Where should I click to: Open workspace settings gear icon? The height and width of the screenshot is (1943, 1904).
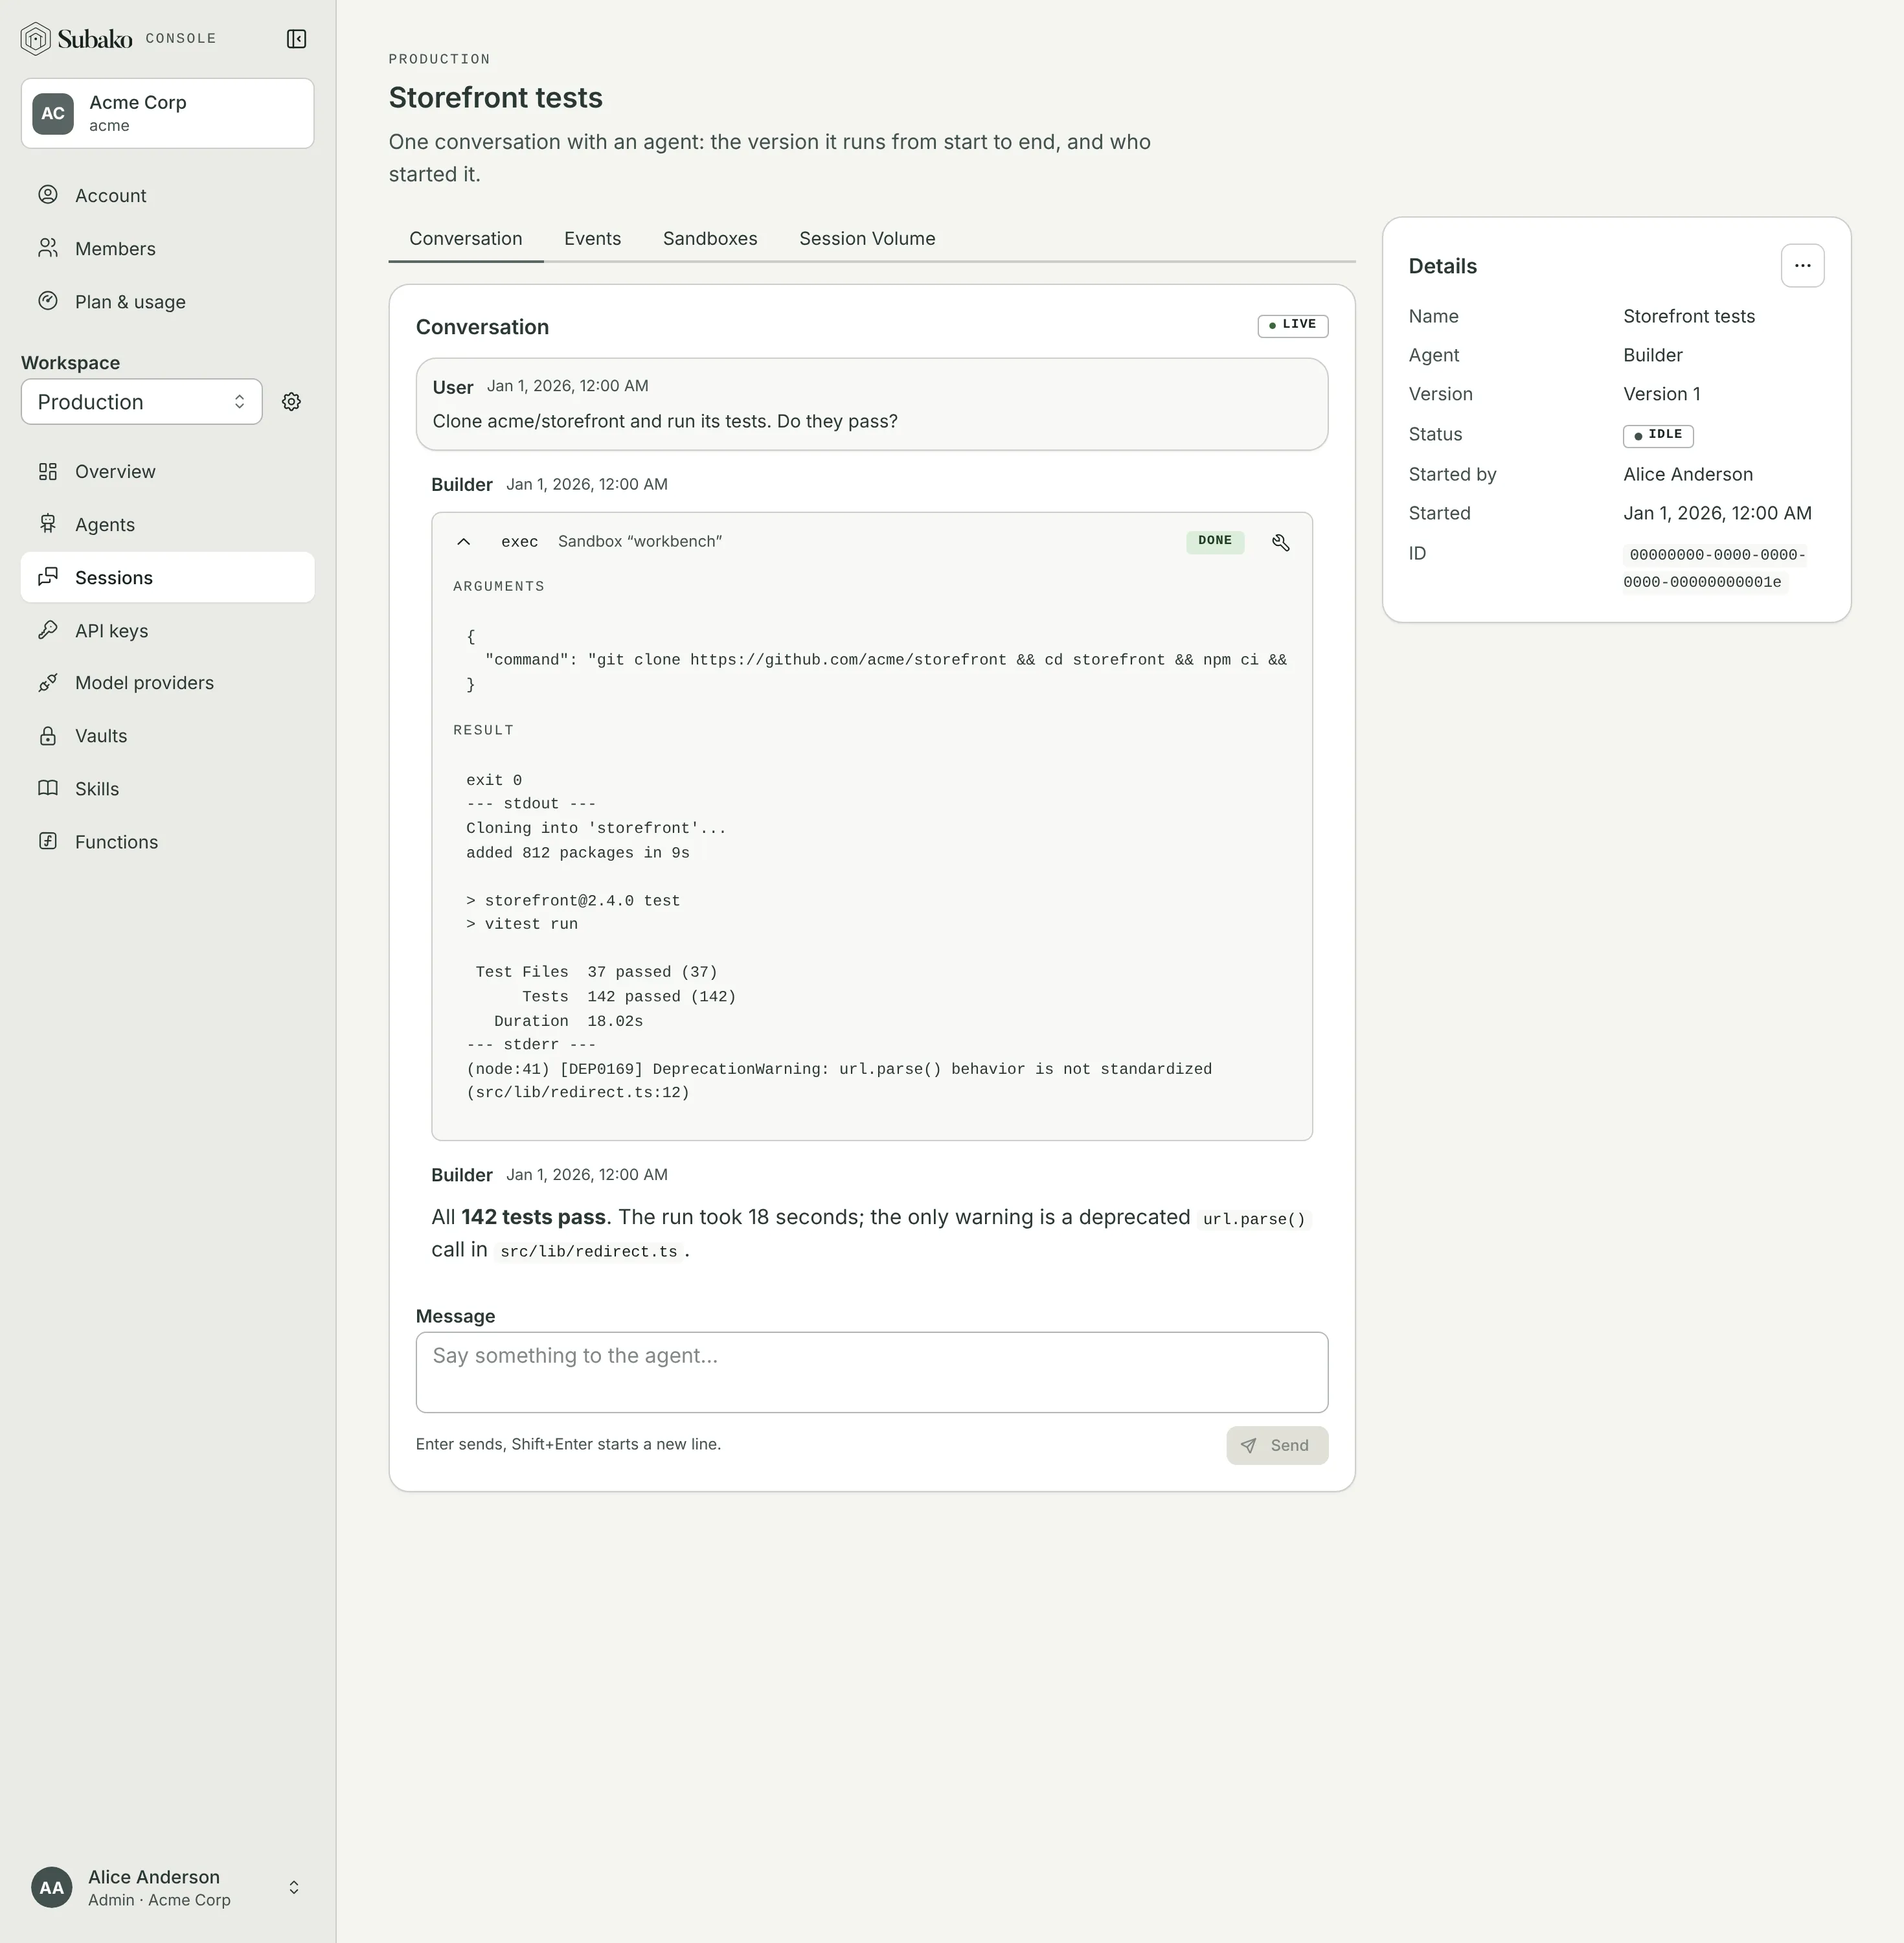click(291, 402)
